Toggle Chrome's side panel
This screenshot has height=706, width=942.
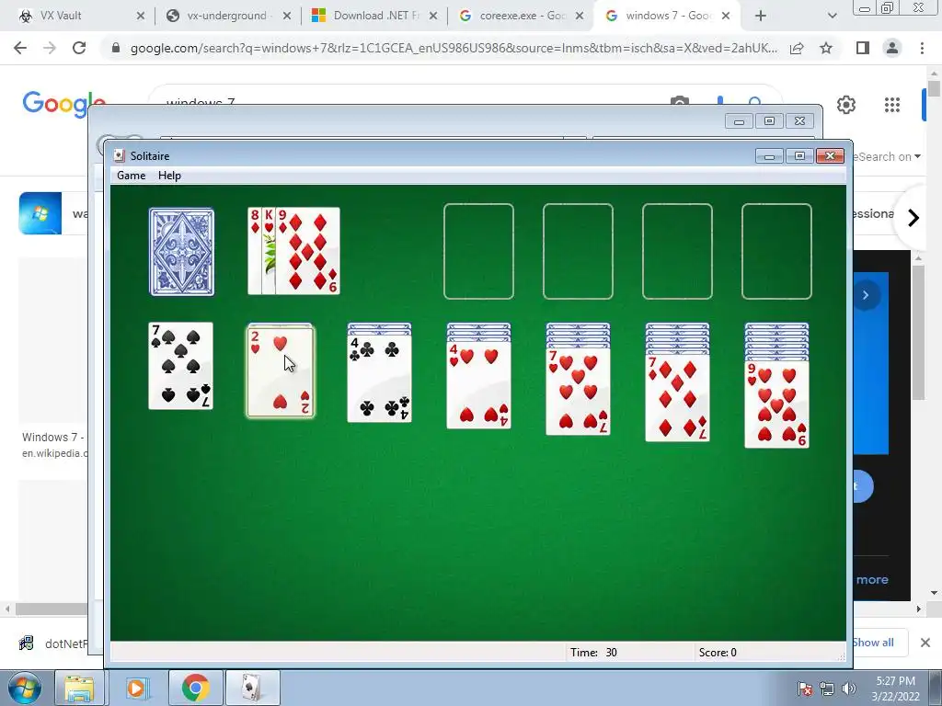(863, 48)
